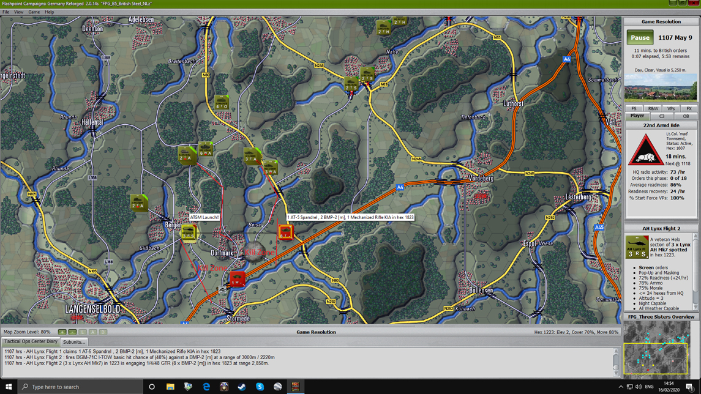Image resolution: width=701 pixels, height=394 pixels.
Task: Zoom out the map with minus button
Action: click(x=72, y=332)
